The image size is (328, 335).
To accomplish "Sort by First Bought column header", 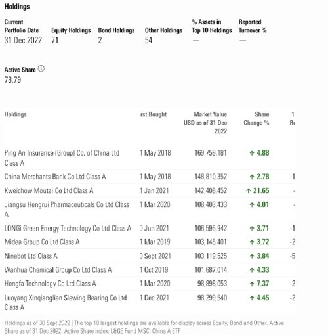I will 154,114.
